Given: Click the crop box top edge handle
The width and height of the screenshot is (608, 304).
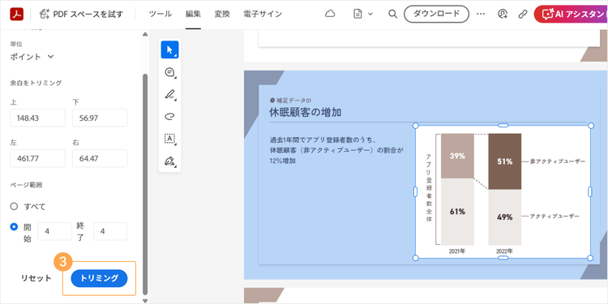Looking at the screenshot, I should [503, 125].
